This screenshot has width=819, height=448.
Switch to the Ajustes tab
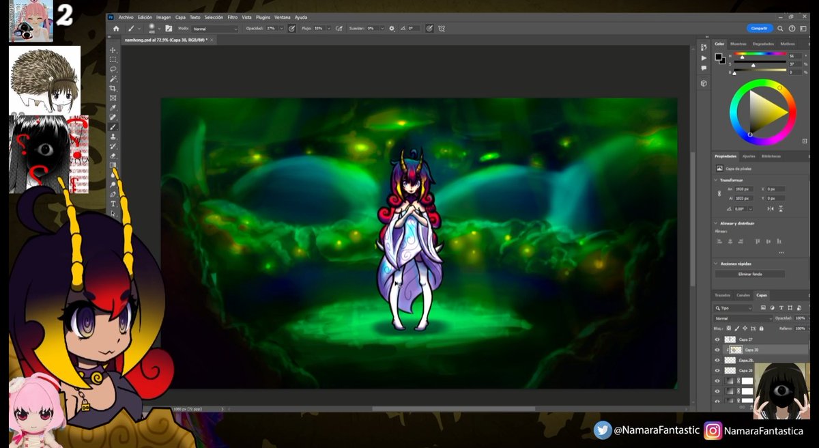[749, 156]
